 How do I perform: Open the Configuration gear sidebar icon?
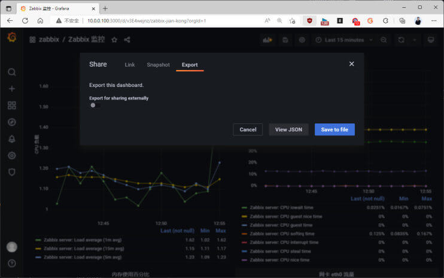(11, 155)
